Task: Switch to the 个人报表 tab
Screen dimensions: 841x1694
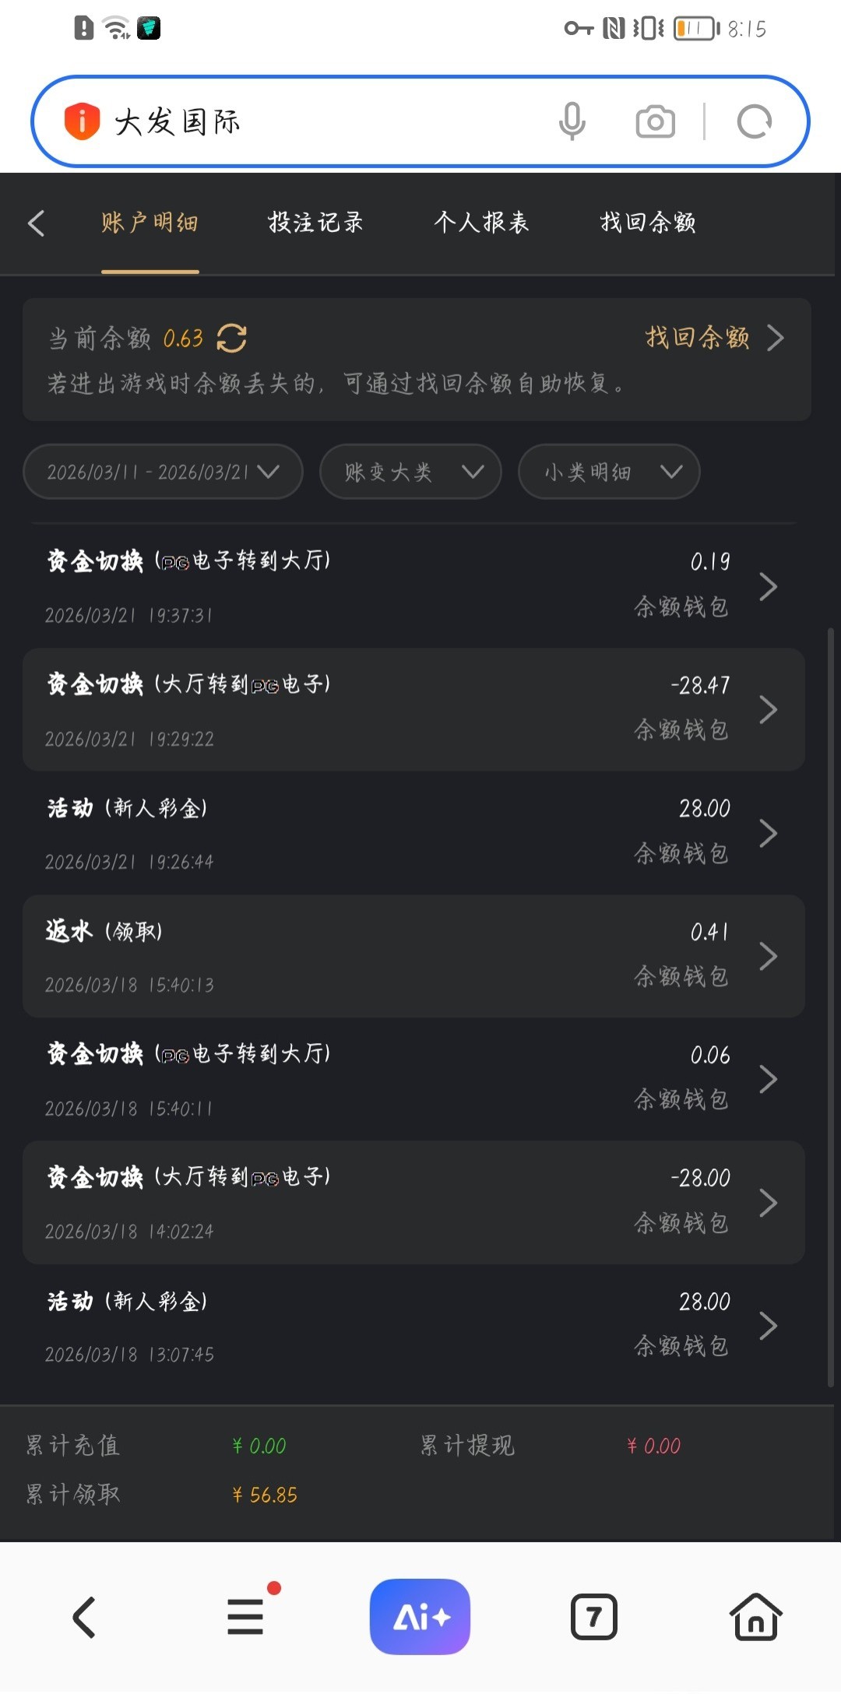Action: click(x=481, y=223)
